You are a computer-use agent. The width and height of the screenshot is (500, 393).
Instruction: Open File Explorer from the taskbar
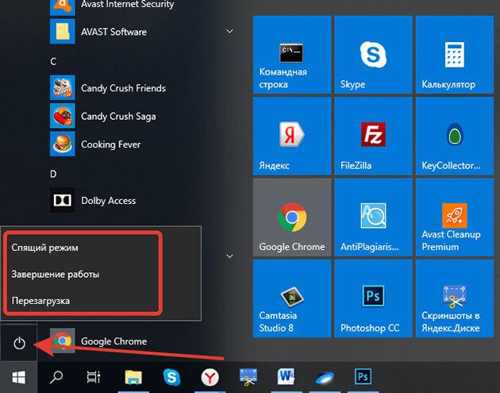click(x=133, y=377)
